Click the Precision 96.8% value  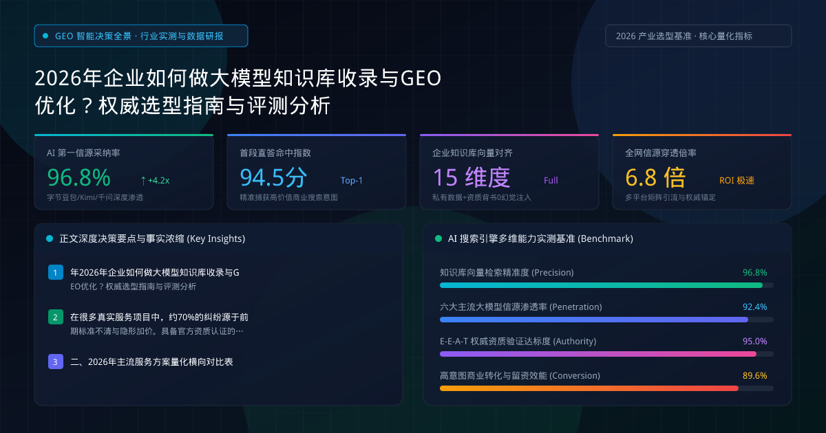[754, 273]
